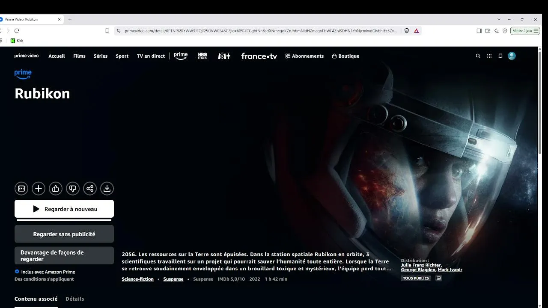Click the Inclus avec Amazon Prime text

48,272
